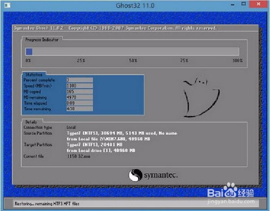Click the current file name value
Screen dimensions: 270x211
[x=78, y=156]
